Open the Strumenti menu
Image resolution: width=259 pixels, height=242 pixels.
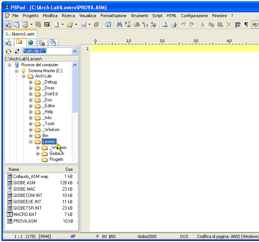tap(139, 16)
